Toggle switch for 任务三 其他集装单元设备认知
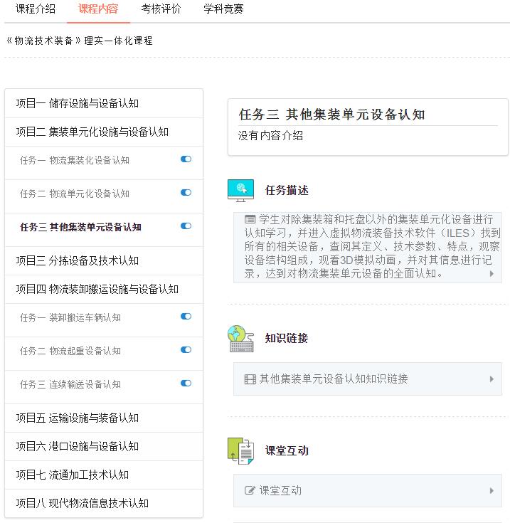This screenshot has height=523, width=510. tap(186, 226)
